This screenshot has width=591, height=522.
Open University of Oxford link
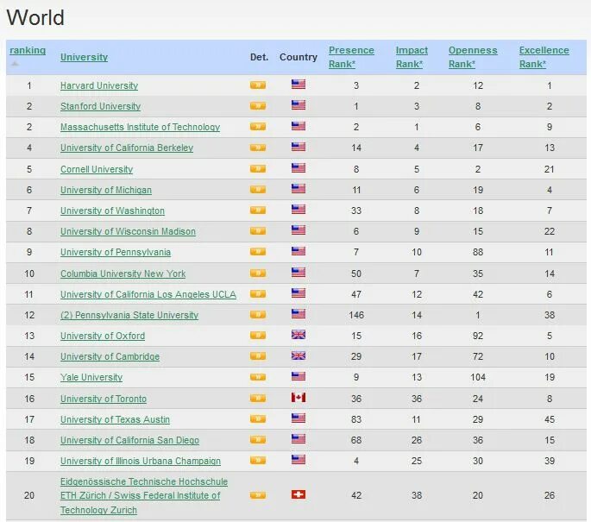103,336
